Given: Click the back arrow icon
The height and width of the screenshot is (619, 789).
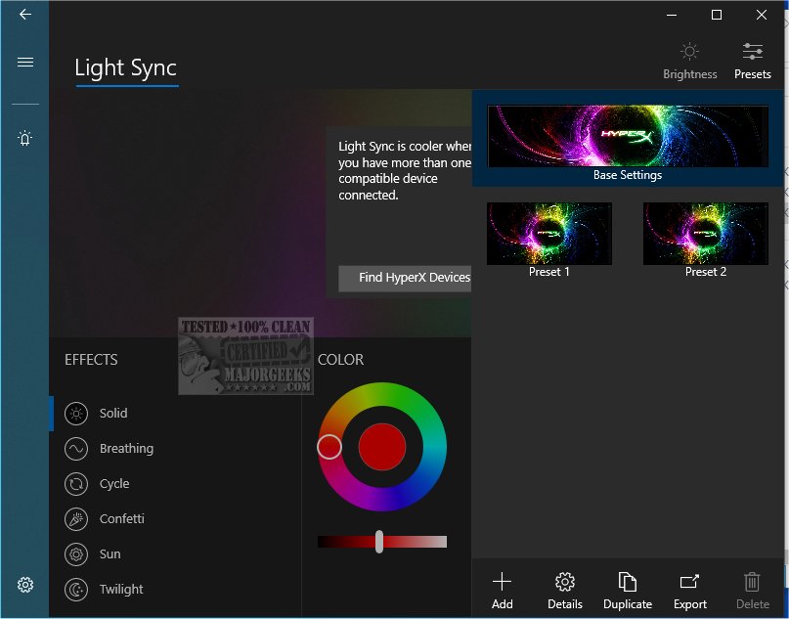Looking at the screenshot, I should [25, 15].
